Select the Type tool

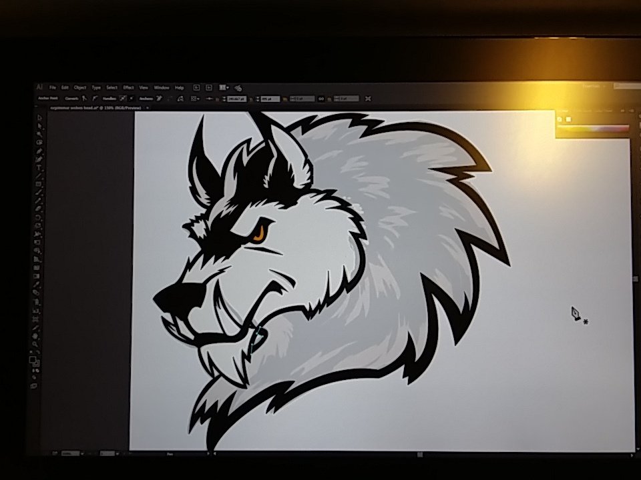point(39,168)
